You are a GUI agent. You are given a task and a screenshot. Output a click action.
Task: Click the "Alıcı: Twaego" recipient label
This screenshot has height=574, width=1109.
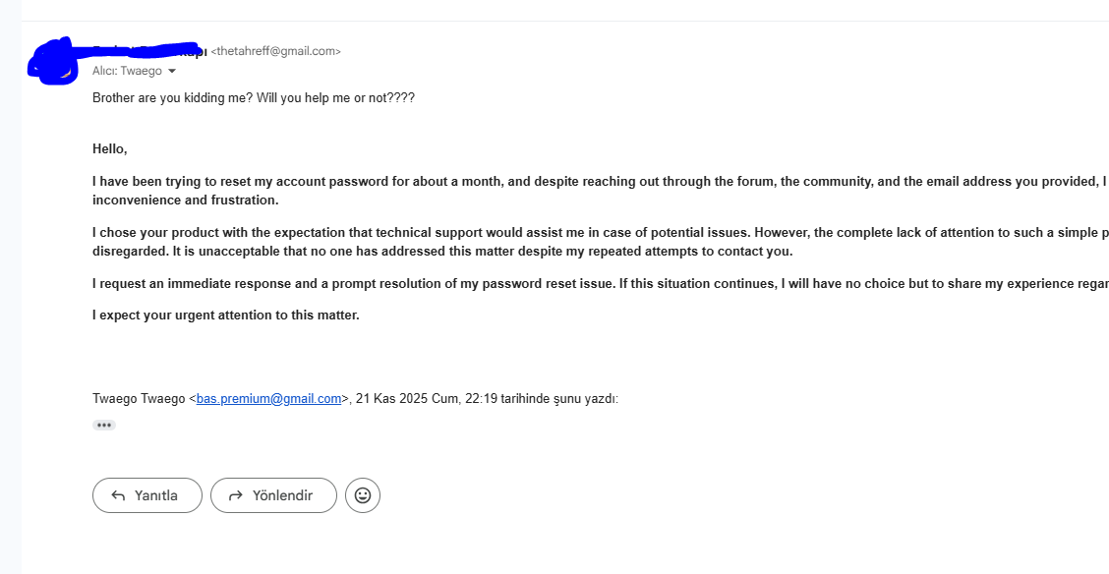click(127, 72)
